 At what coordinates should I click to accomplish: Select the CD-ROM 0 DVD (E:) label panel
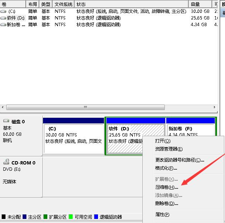click(x=21, y=177)
